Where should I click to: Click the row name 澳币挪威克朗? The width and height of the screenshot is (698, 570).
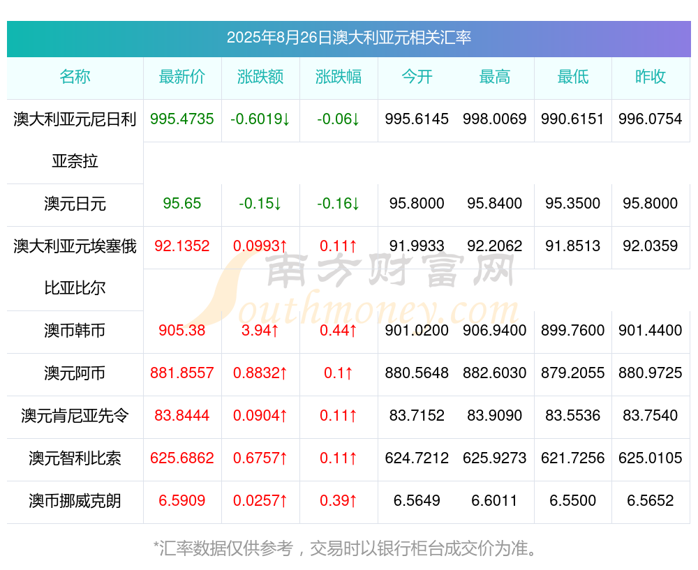(x=75, y=501)
